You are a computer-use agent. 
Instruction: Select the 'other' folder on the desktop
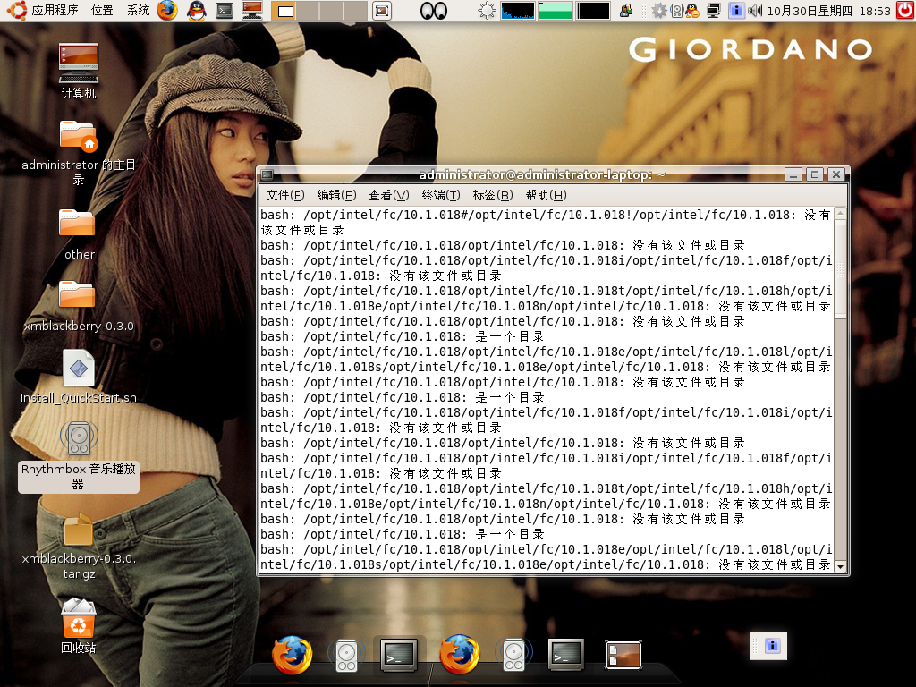[x=79, y=235]
